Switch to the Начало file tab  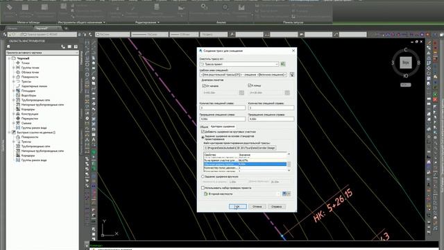point(12,28)
